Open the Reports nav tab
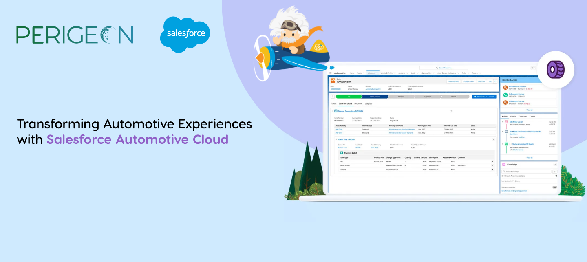 tap(474, 73)
